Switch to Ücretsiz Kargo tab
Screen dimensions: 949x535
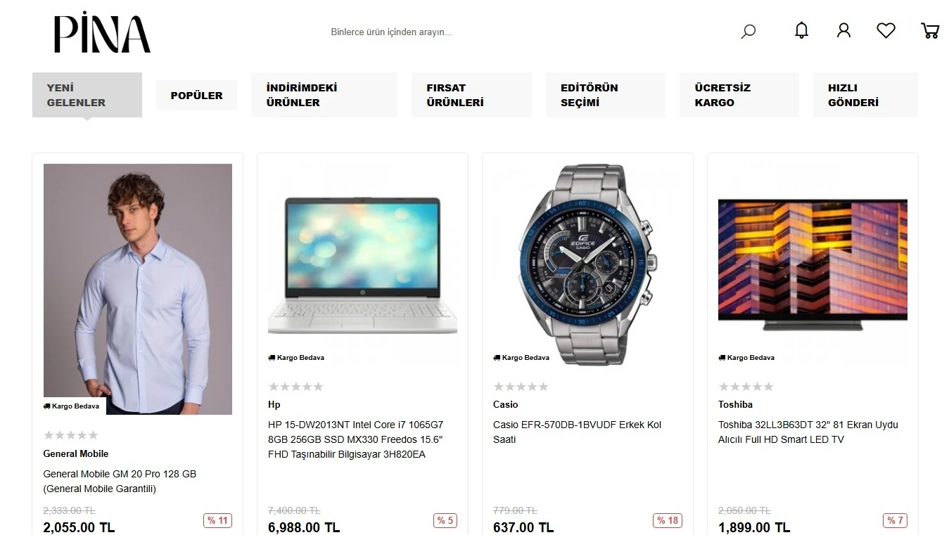(x=739, y=95)
